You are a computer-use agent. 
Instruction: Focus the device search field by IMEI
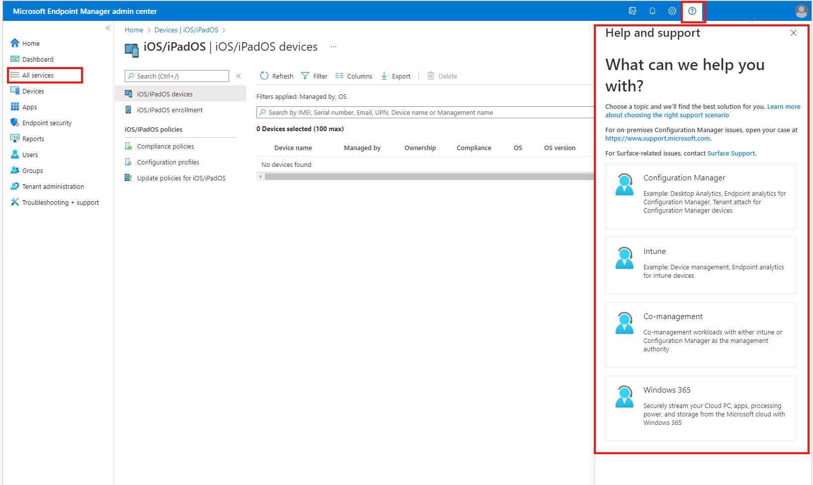click(x=425, y=112)
